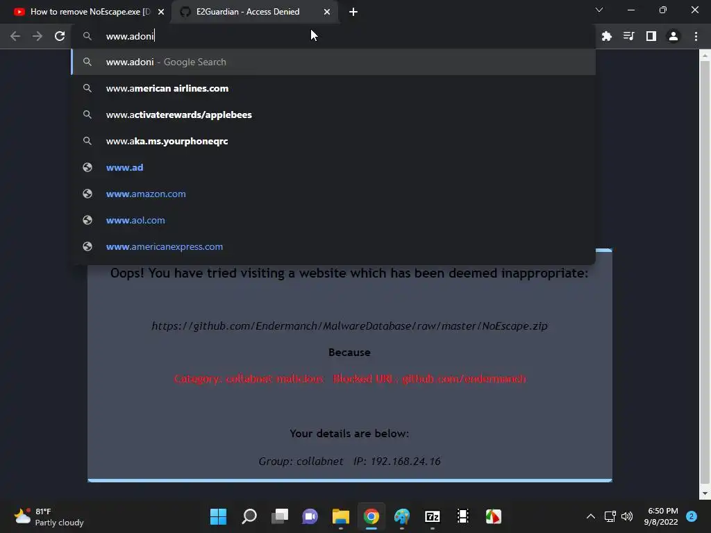Open a new tab with plus button
This screenshot has height=533, width=711.
353,12
